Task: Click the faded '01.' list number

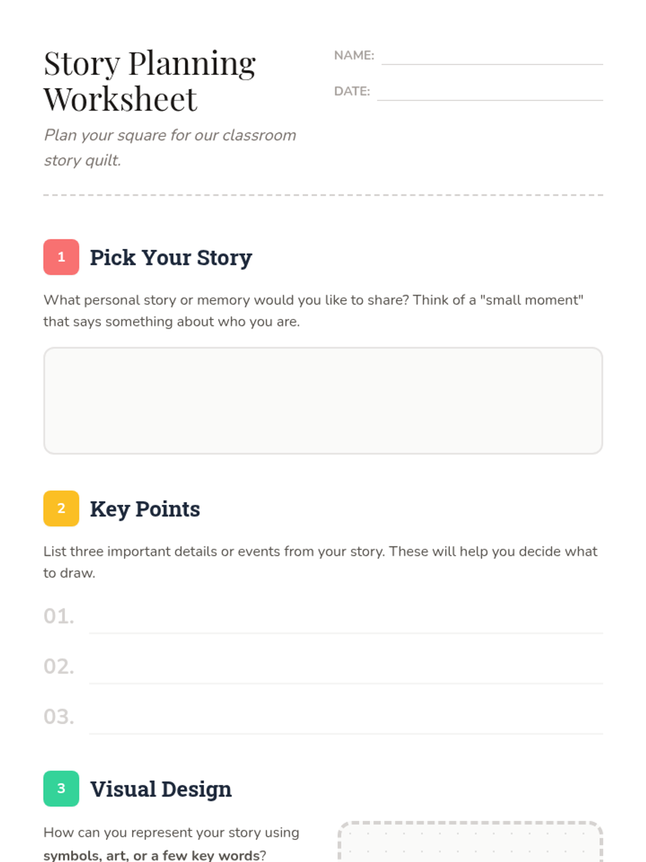Action: [59, 616]
